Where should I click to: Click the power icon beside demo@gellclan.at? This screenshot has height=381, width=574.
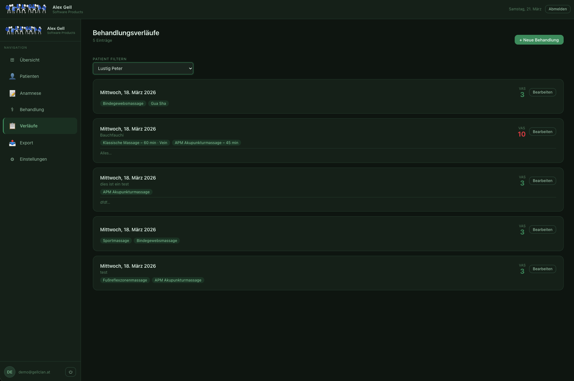(x=71, y=372)
